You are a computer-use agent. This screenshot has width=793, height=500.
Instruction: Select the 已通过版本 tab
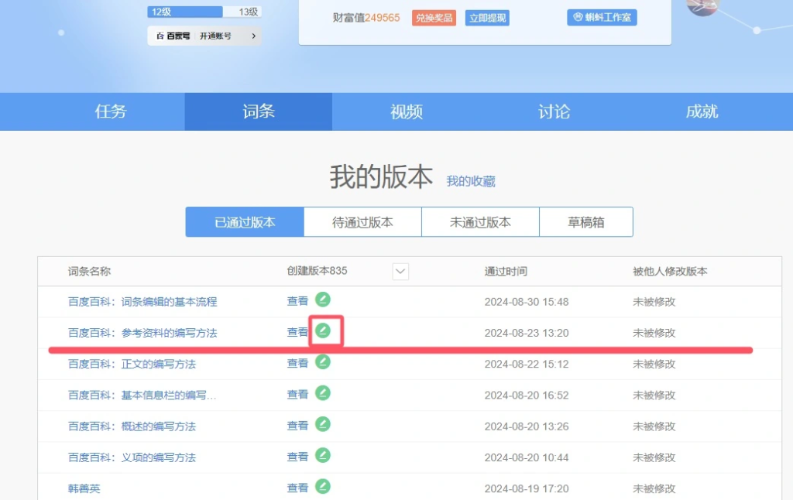click(x=245, y=222)
